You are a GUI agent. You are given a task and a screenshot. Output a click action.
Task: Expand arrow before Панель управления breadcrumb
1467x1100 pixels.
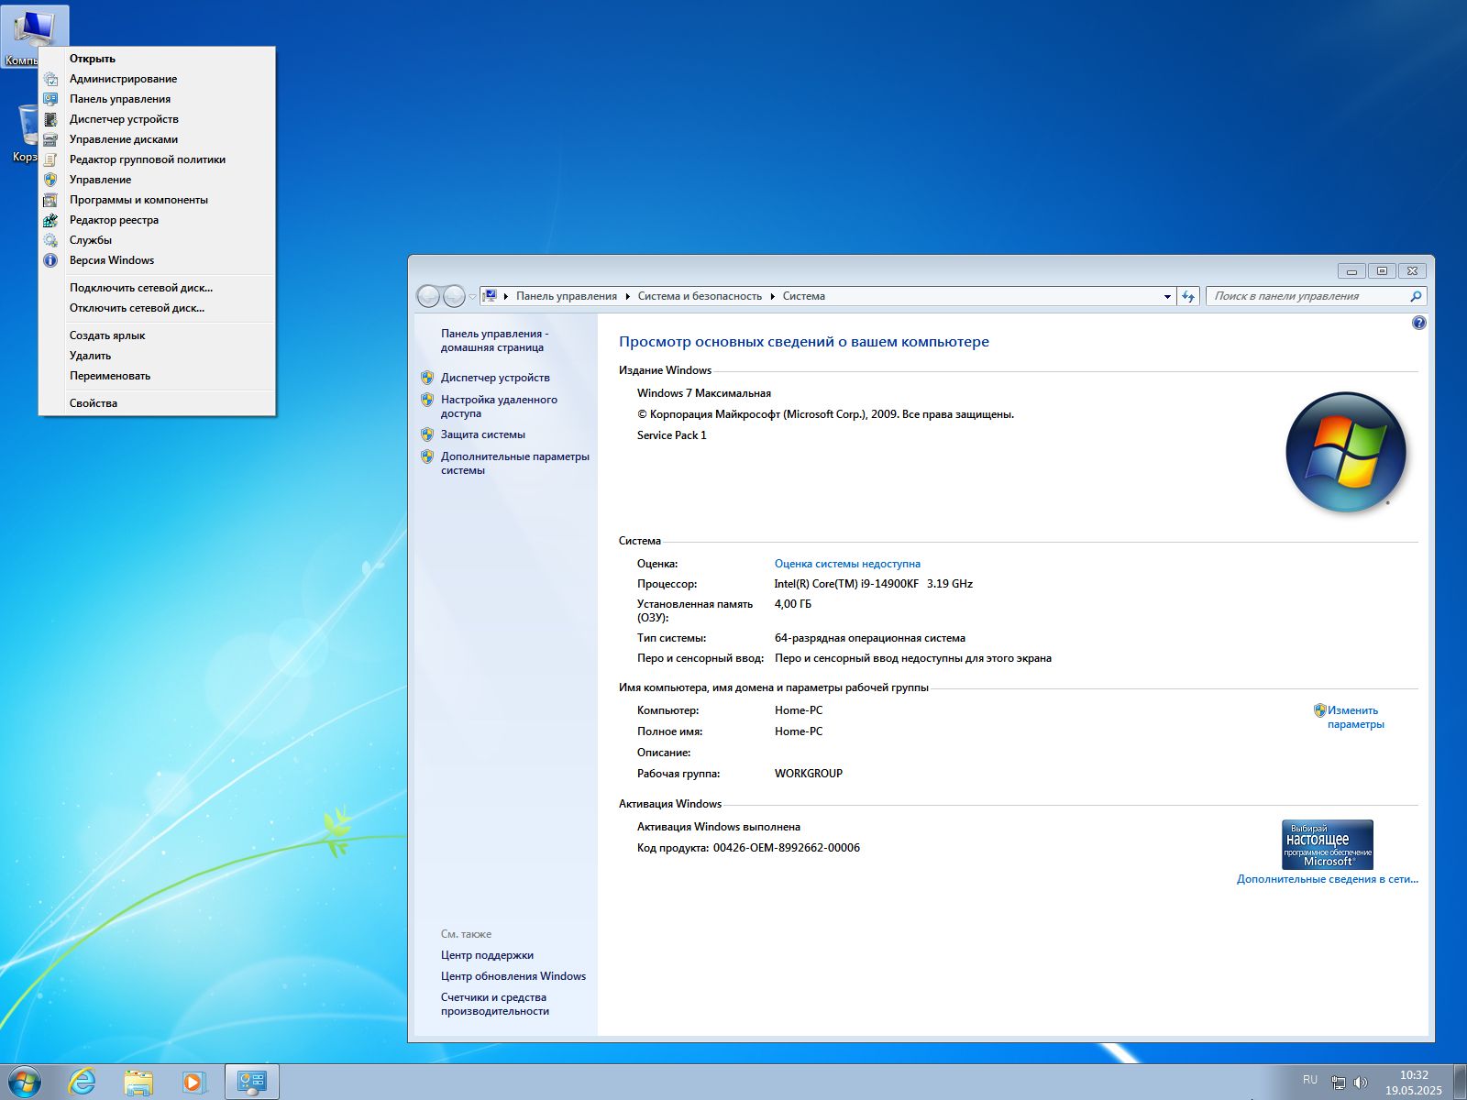[506, 296]
